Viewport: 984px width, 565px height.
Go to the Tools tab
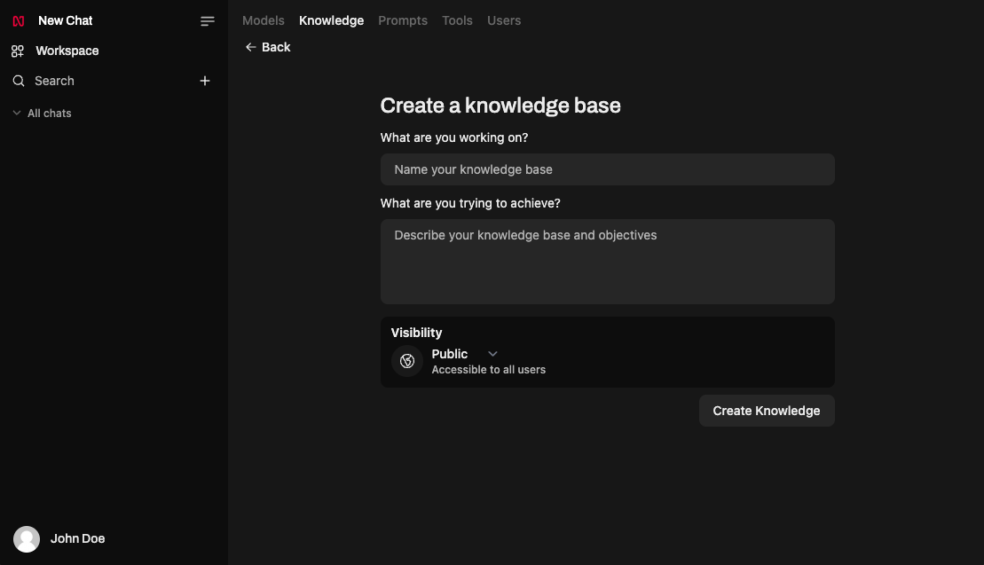point(457,20)
